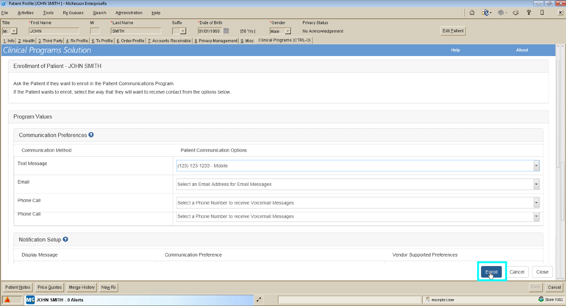Click the Program Values section heading
The height and width of the screenshot is (306, 566).
point(33,117)
